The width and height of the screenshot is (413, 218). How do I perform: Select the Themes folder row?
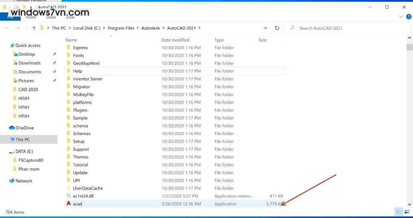(x=174, y=157)
